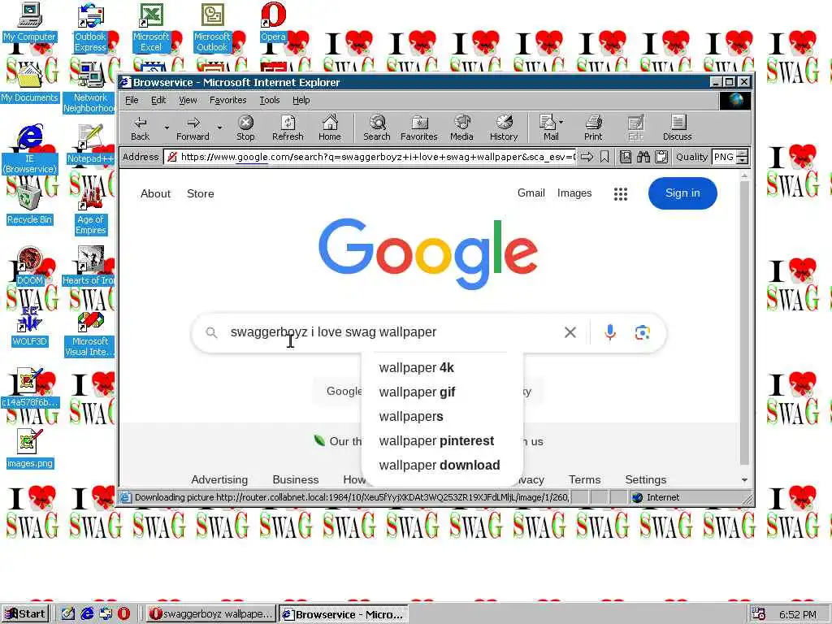This screenshot has height=624, width=832.
Task: Choose the 'wallpapers' suggestion
Action: [x=442, y=417]
